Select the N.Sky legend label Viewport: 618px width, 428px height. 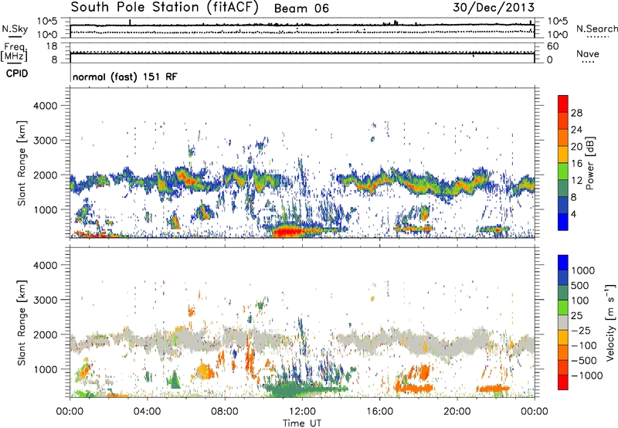coord(15,29)
